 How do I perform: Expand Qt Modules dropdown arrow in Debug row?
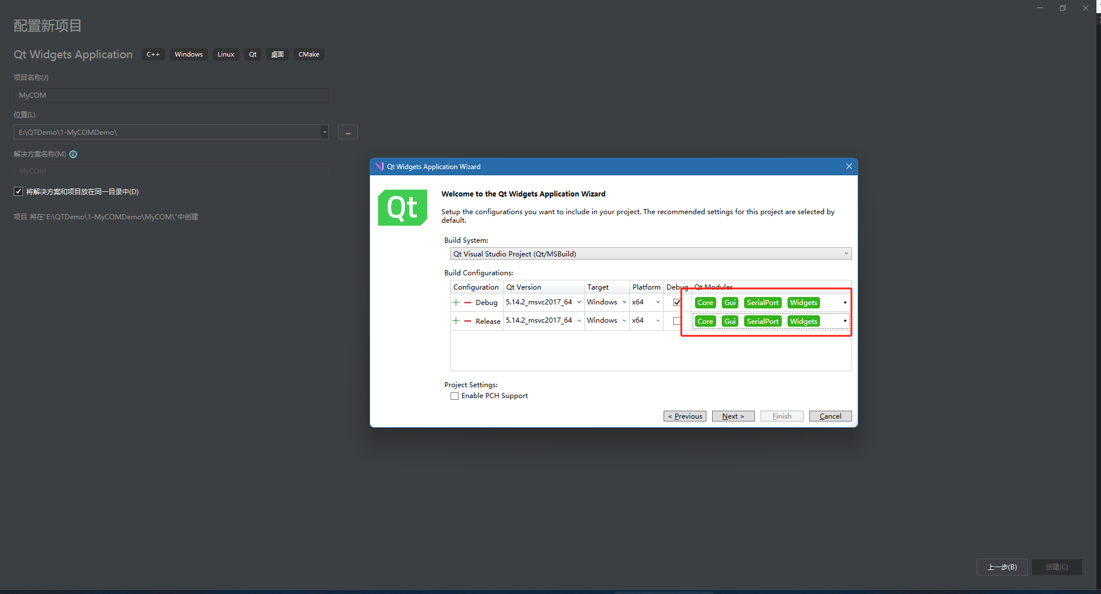click(845, 303)
